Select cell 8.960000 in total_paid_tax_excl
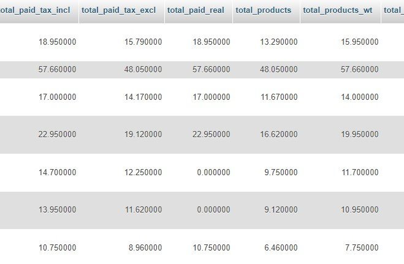 tap(145, 248)
